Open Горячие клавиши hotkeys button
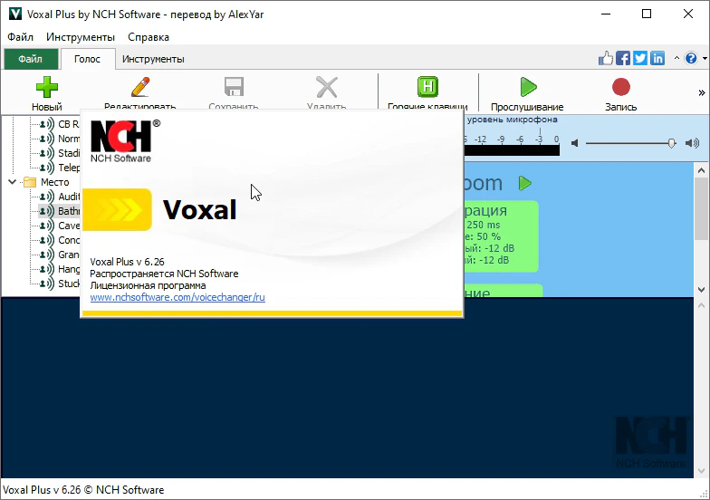Image resolution: width=710 pixels, height=500 pixels. [427, 88]
